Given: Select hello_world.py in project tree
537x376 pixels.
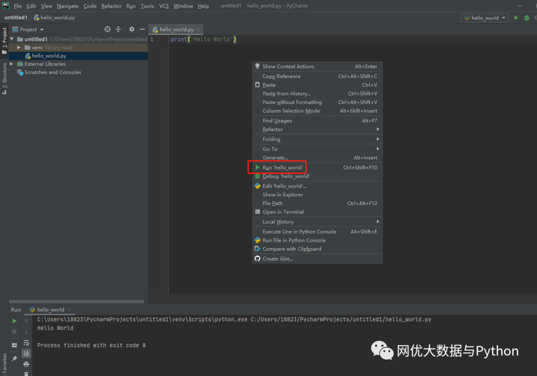Looking at the screenshot, I should pyautogui.click(x=49, y=56).
